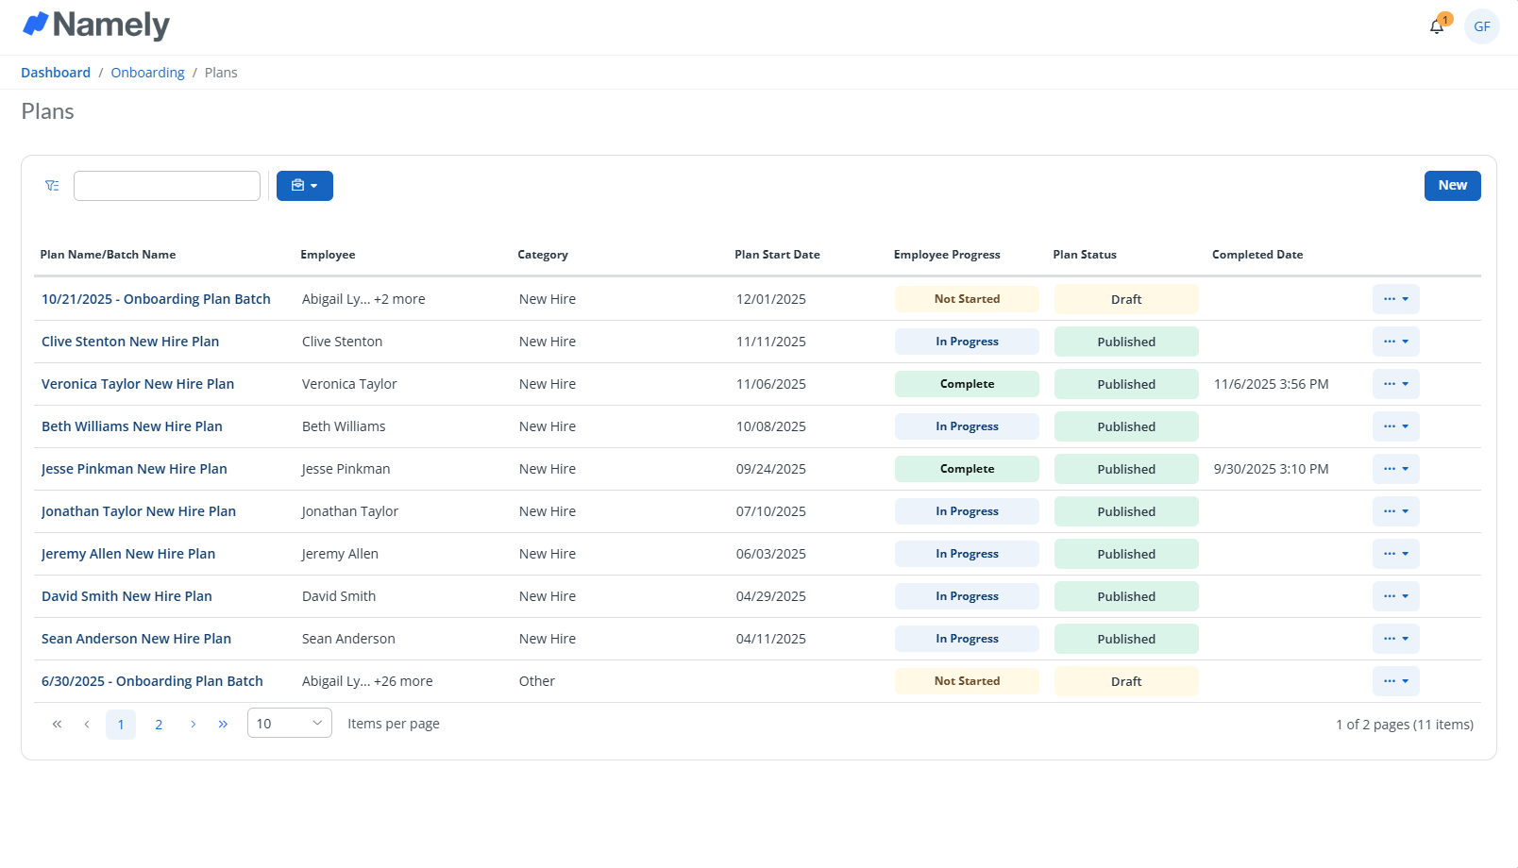Go to the next page arrow
The width and height of the screenshot is (1518, 868).
pyautogui.click(x=193, y=725)
